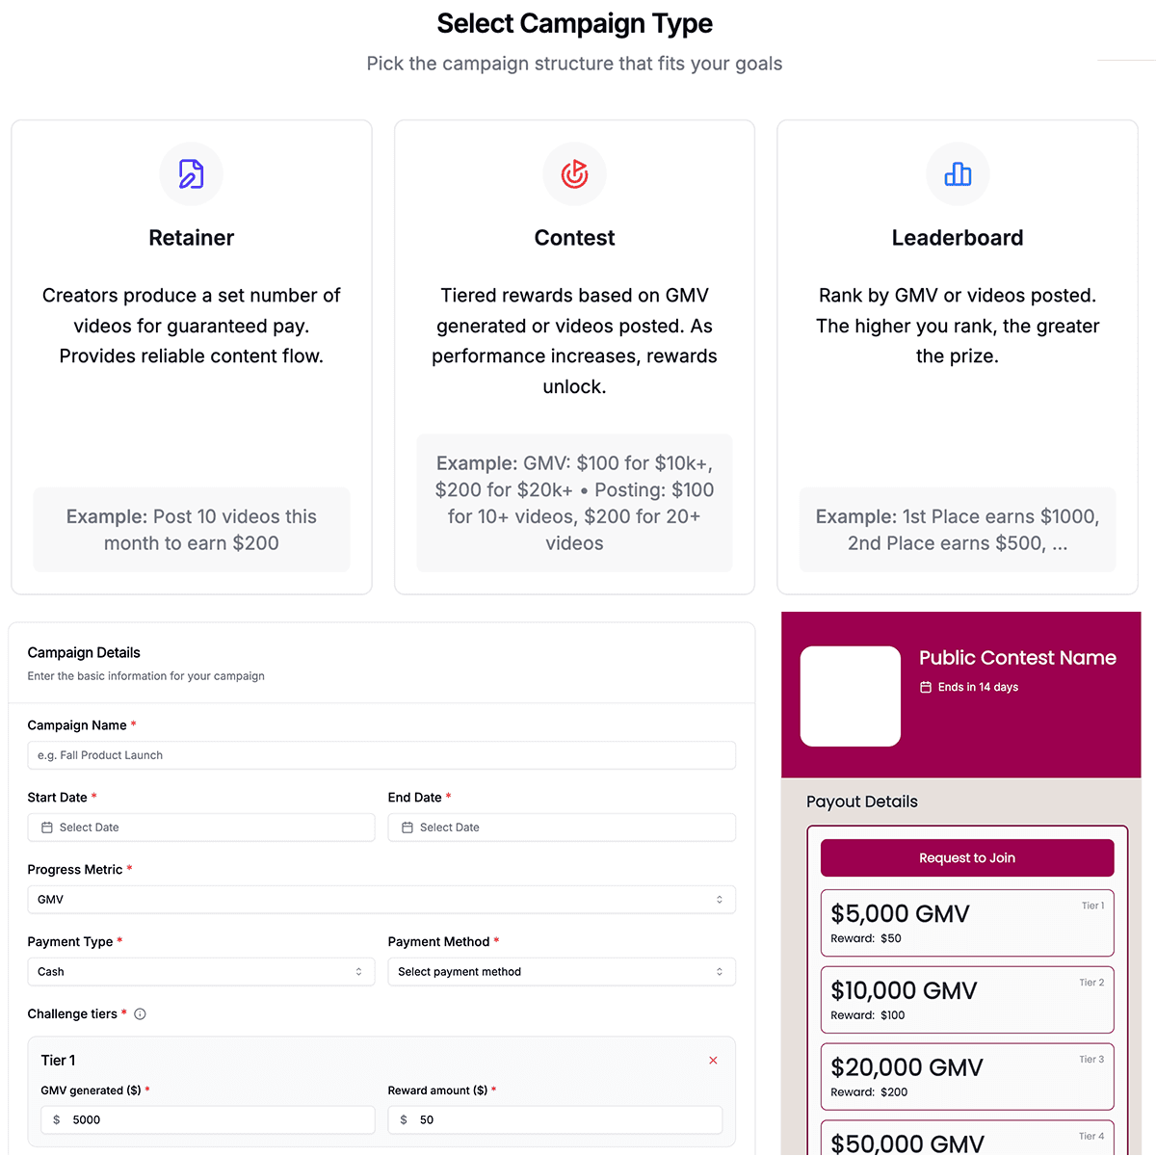Click the calendar icon next to Ends in 14 days
The height and width of the screenshot is (1156, 1156).
click(927, 687)
